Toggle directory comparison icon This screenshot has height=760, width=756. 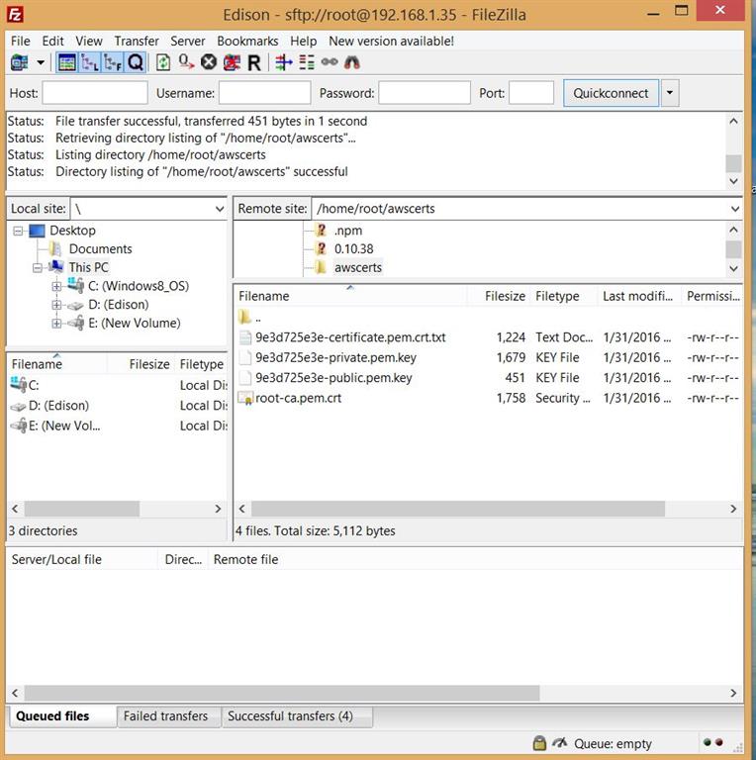coord(307,62)
